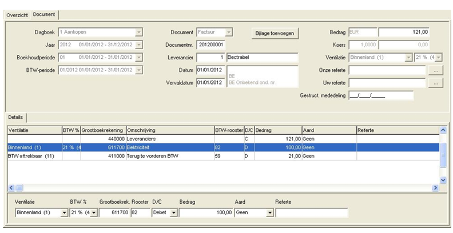This screenshot has height=233, width=453.
Task: Click the grid's scroll down arrow
Action: point(443,180)
